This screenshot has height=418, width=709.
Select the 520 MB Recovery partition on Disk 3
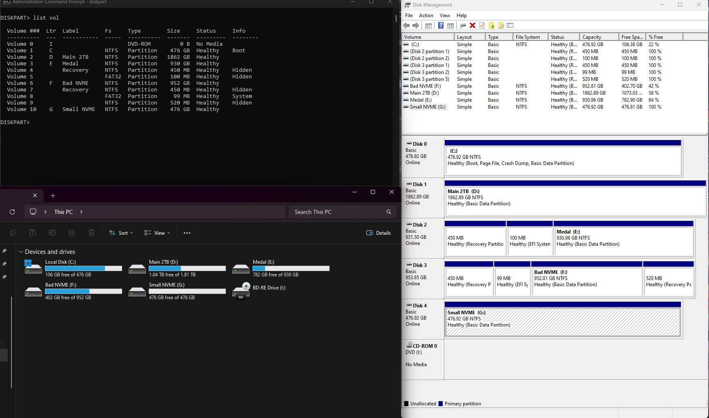(x=668, y=279)
